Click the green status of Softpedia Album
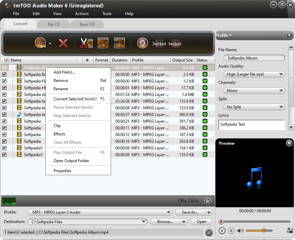Viewport: 295px width, 240px height. [205, 68]
